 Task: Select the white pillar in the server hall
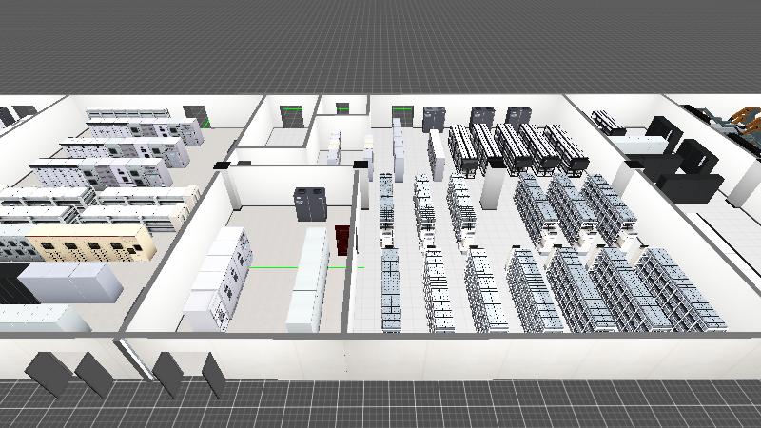(x=491, y=187)
